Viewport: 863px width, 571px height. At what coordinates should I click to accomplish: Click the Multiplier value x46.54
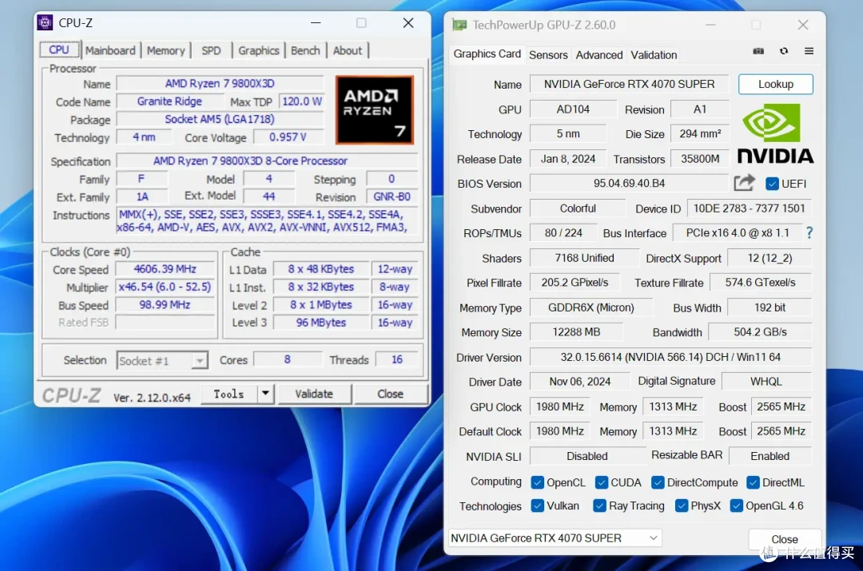(165, 287)
